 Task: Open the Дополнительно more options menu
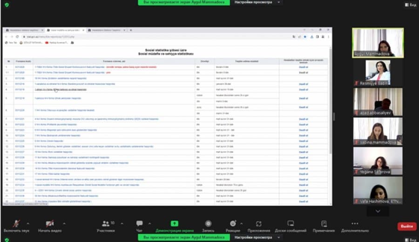pyautogui.click(x=355, y=226)
